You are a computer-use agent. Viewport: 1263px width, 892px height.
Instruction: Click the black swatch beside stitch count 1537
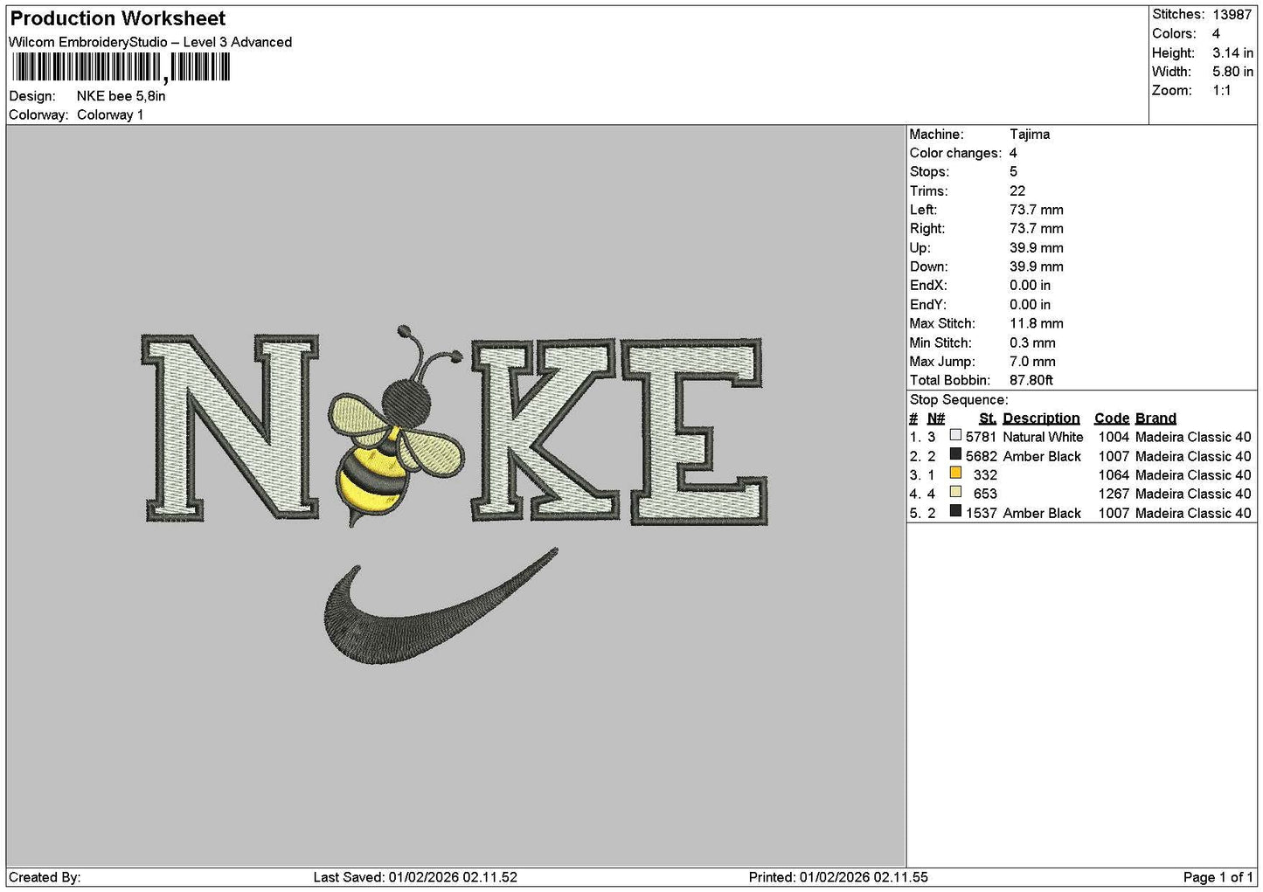[955, 511]
